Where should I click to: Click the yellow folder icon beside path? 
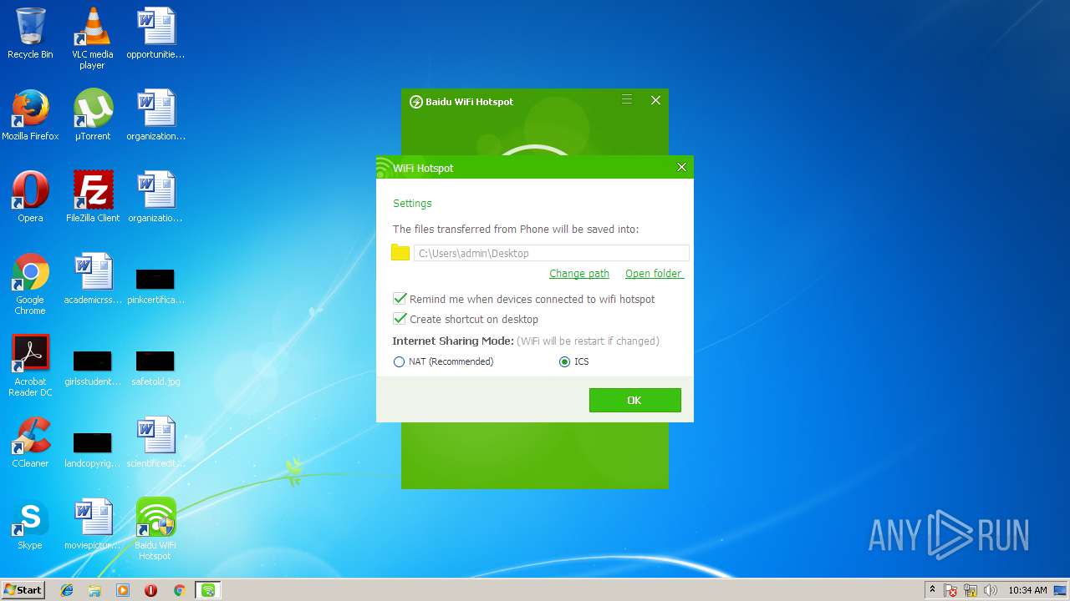(x=400, y=253)
